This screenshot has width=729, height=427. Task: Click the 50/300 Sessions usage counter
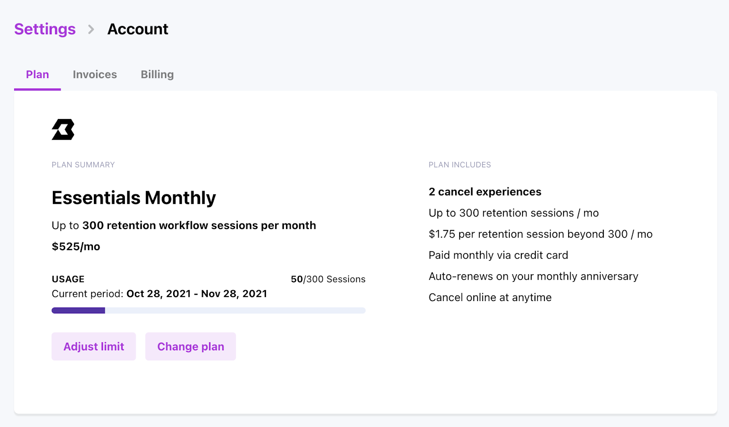pyautogui.click(x=328, y=279)
